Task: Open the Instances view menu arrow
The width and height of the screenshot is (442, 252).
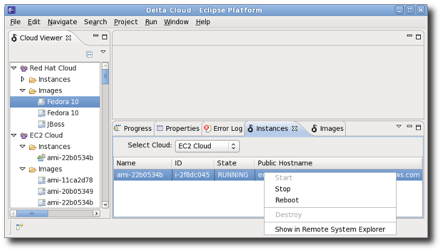Action: tap(398, 126)
